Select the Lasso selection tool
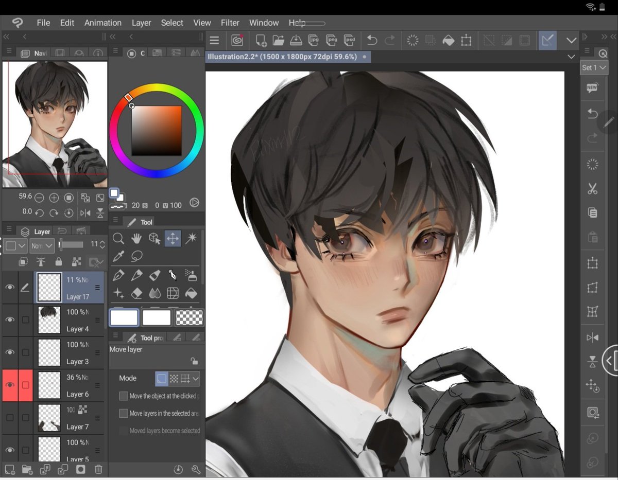 (x=136, y=256)
